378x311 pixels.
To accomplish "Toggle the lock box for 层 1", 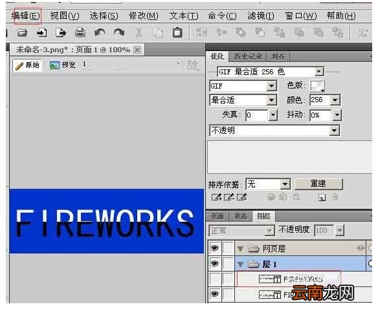I will [x=228, y=264].
